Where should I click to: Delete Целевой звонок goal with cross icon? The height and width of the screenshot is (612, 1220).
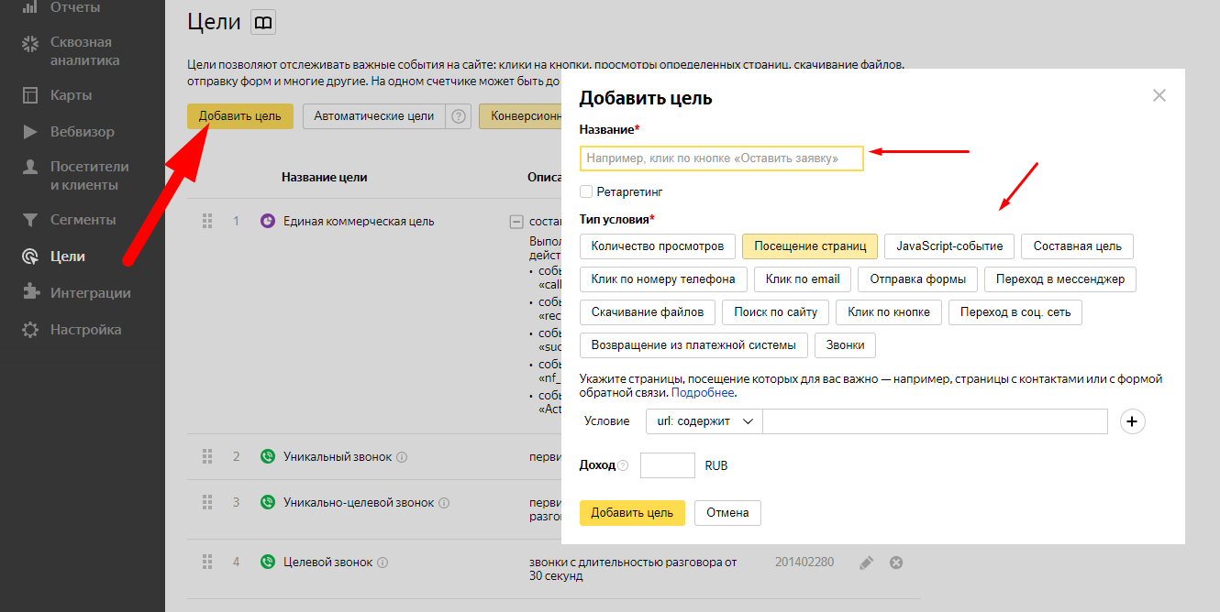click(896, 563)
